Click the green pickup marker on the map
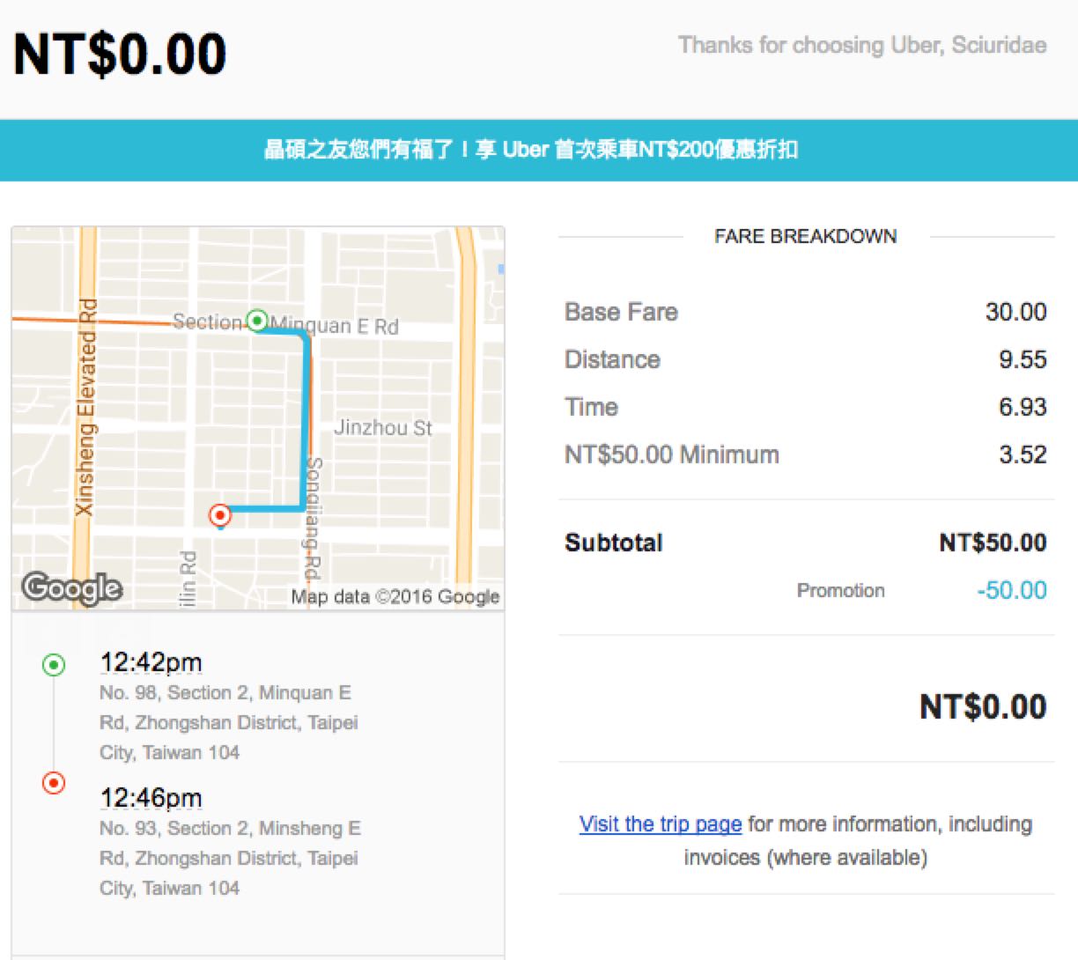Viewport: 1078px width, 960px height. click(x=257, y=321)
